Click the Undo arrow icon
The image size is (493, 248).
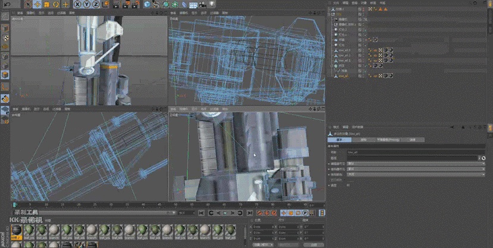pos(8,4)
